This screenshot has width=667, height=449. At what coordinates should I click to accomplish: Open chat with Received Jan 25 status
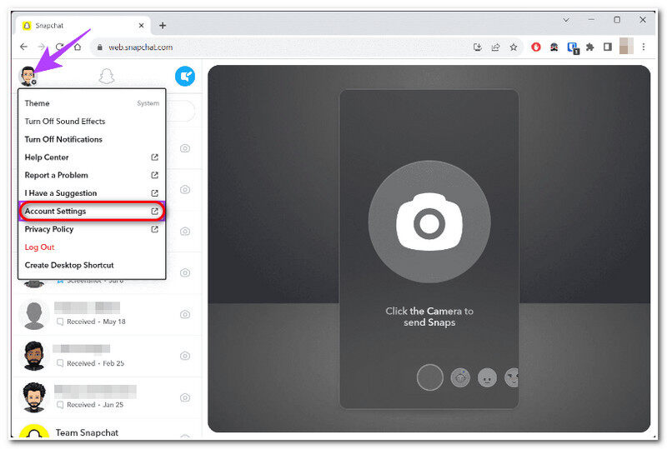point(107,398)
